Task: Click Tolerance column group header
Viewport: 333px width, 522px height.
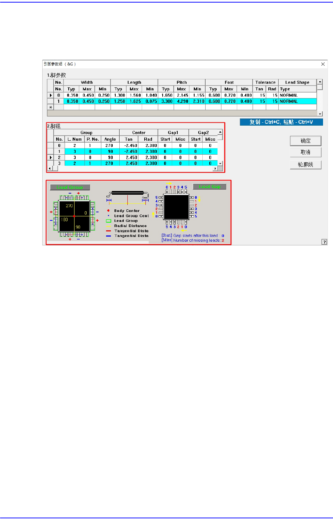Action: click(265, 82)
